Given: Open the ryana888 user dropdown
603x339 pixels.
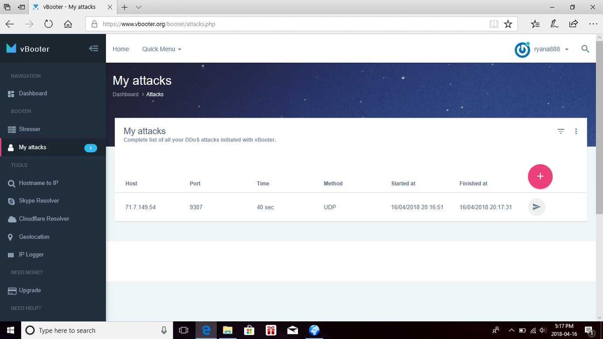Looking at the screenshot, I should point(551,49).
